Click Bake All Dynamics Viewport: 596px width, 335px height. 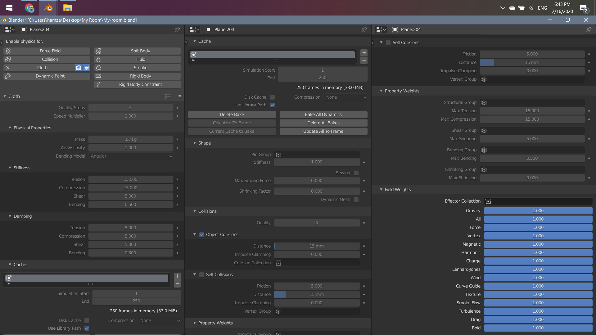coord(323,114)
